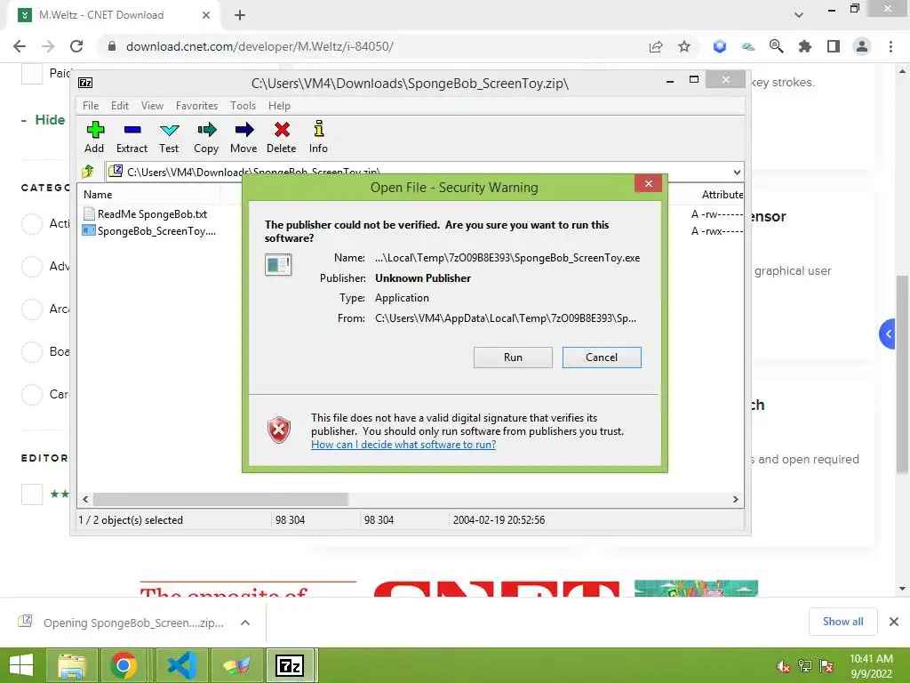
Task: Click the Chrome page vertical scrollbar
Action: (x=901, y=373)
